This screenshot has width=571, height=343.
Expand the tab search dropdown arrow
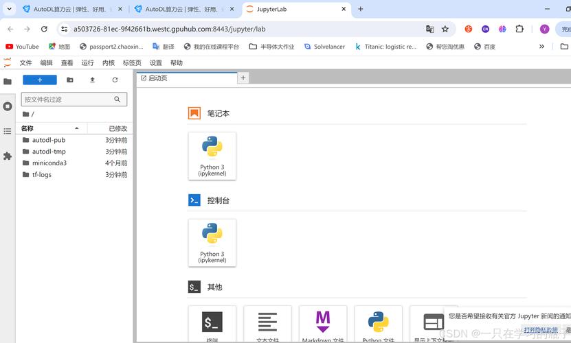9,9
